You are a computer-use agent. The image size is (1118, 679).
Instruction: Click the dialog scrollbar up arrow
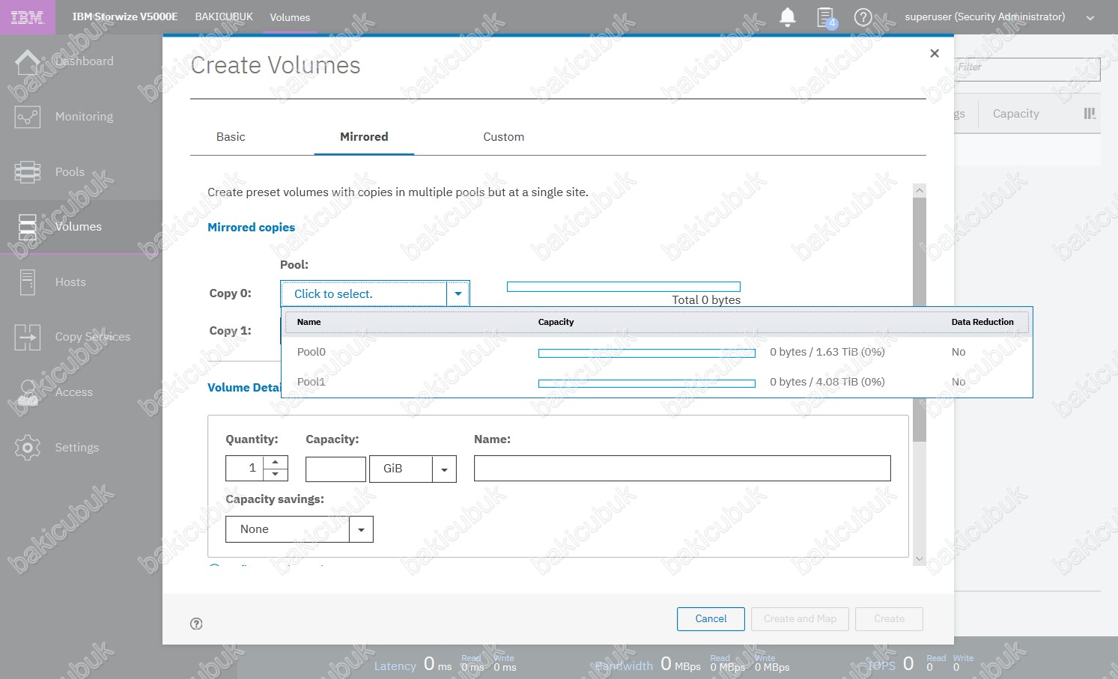[920, 190]
